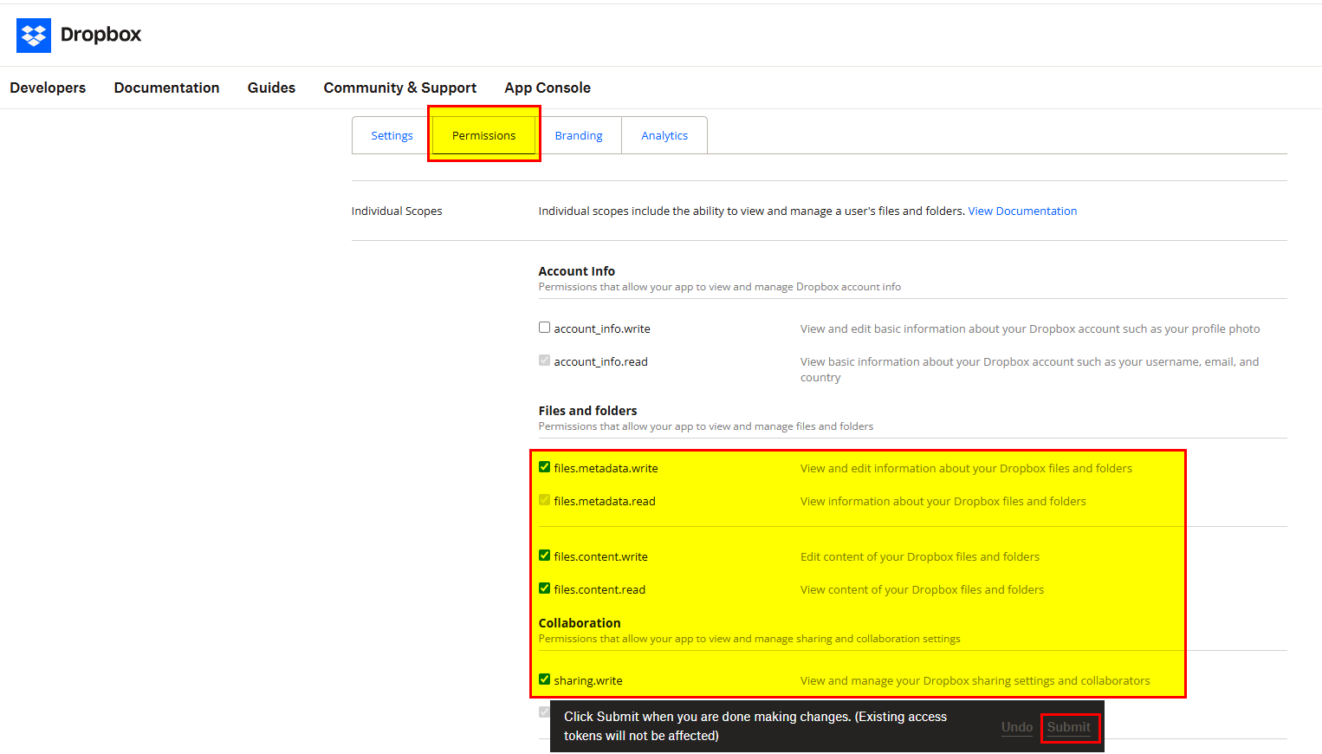This screenshot has width=1322, height=754.
Task: Enable the account_info.write checkbox
Action: tap(544, 328)
